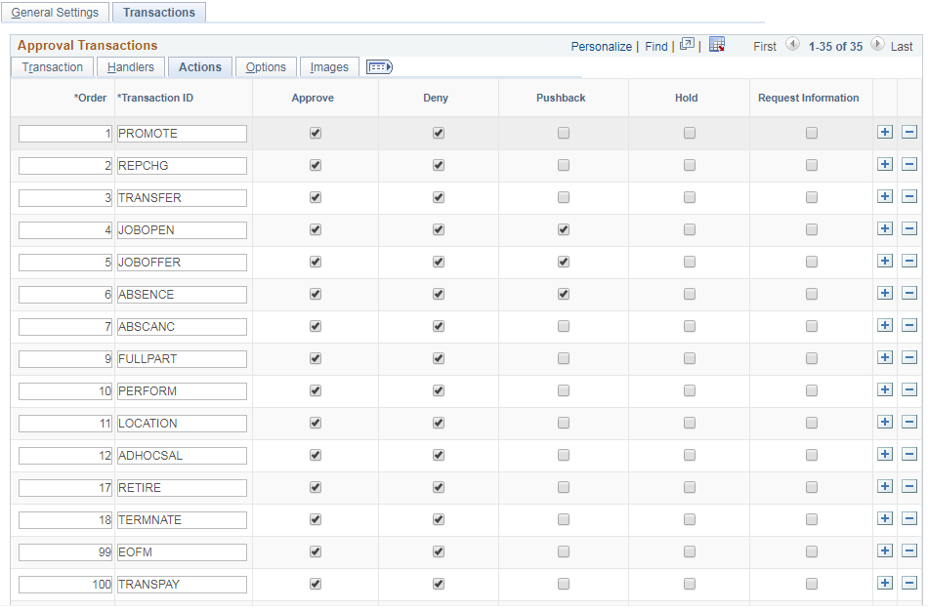Add a new row below PROMOTE
The width and height of the screenshot is (928, 611).
pyautogui.click(x=886, y=132)
